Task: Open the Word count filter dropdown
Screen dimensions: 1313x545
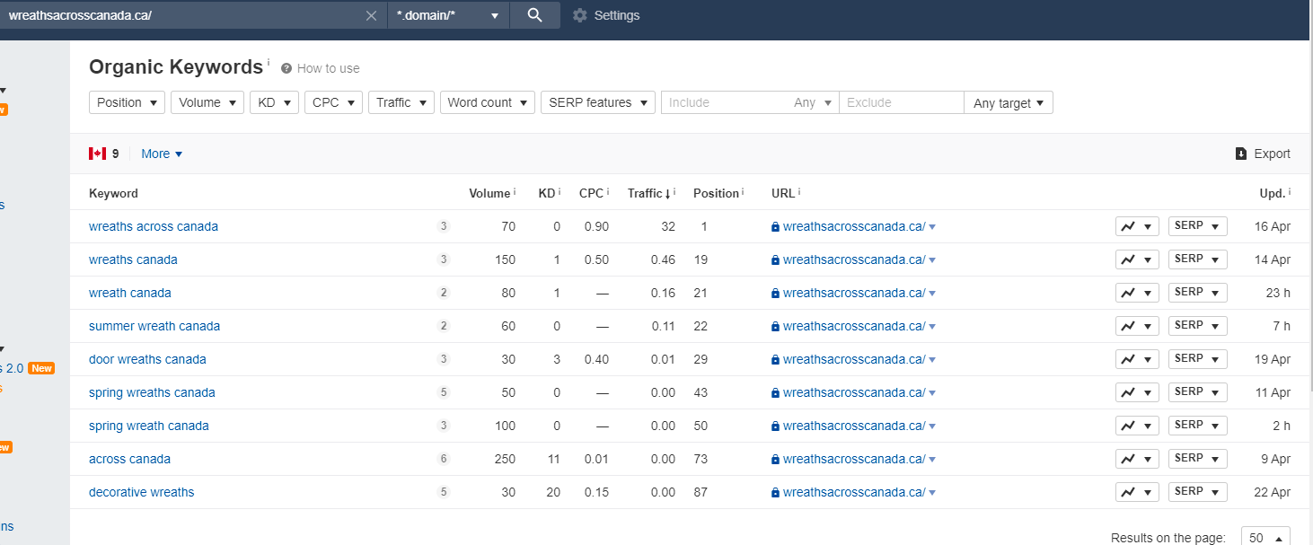Action: pos(488,102)
